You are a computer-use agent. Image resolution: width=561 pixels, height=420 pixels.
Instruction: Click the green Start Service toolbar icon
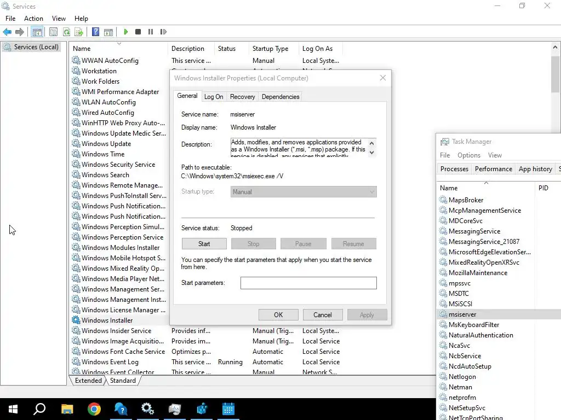tap(126, 32)
